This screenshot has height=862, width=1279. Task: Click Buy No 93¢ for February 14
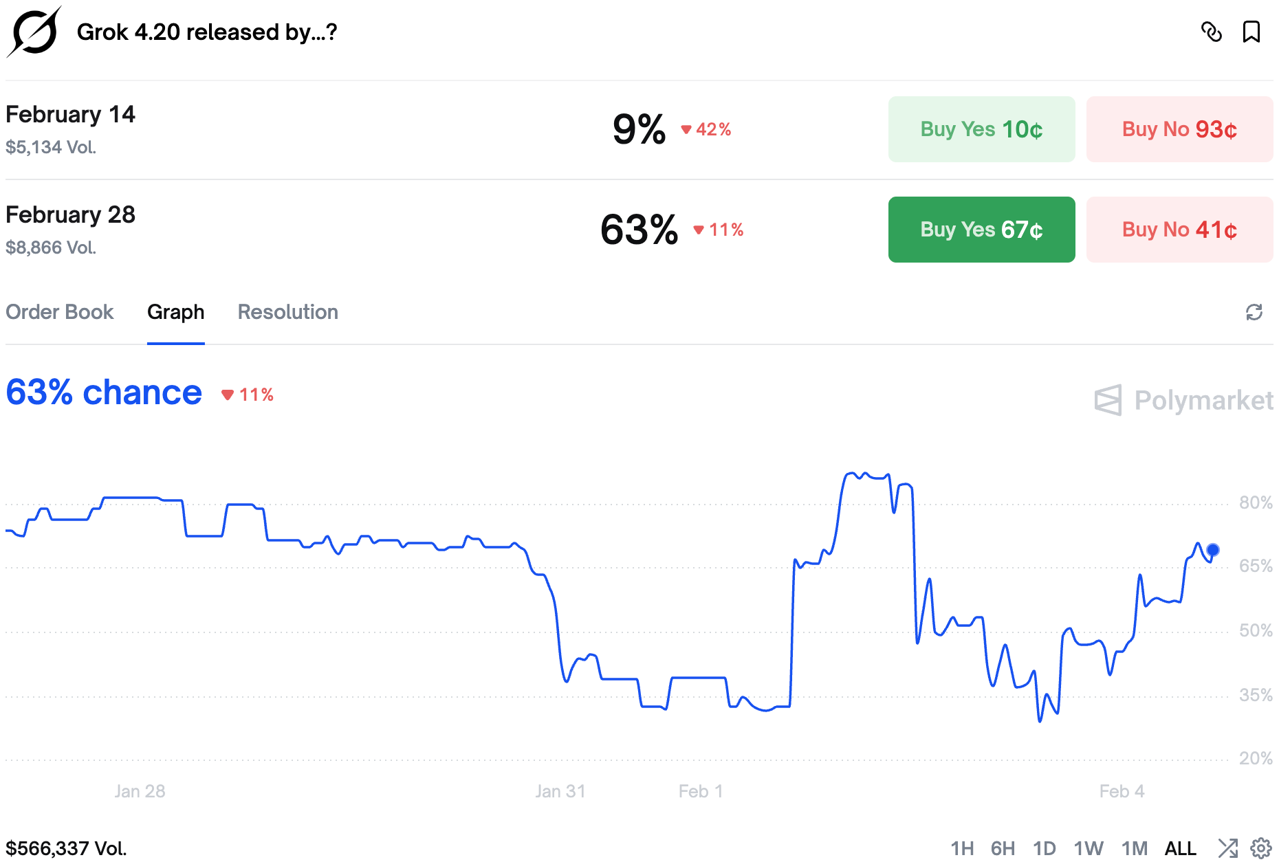[1179, 129]
